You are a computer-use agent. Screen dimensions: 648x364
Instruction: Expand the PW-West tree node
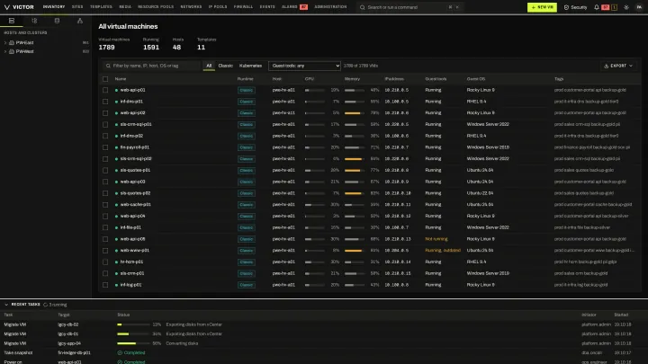tap(5, 51)
